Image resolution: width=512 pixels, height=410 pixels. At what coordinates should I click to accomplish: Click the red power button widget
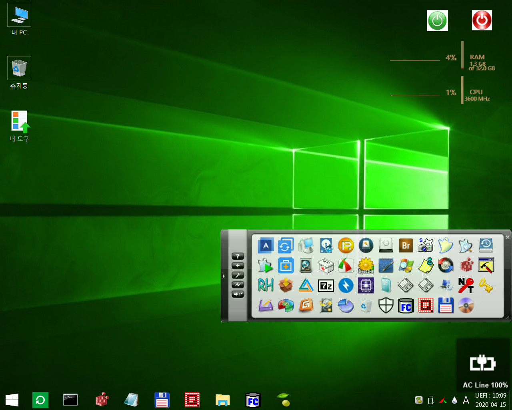click(482, 20)
